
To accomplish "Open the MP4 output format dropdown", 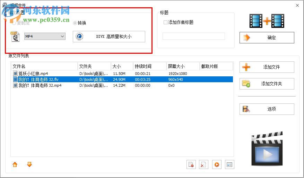I will coord(45,36).
